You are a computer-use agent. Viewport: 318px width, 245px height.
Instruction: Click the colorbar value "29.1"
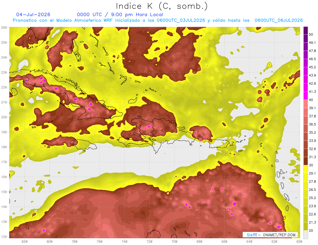[x=312, y=173]
